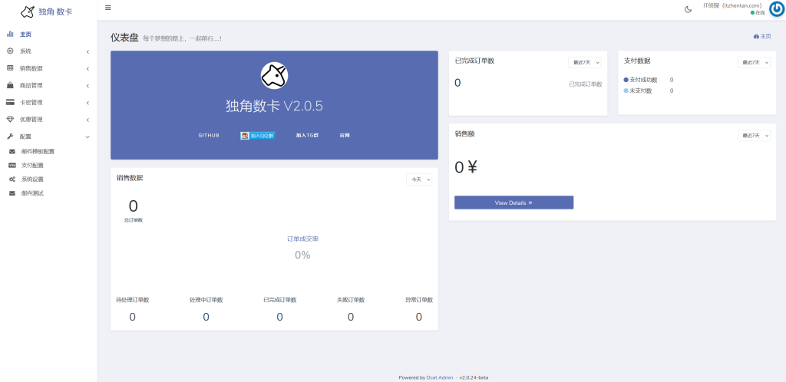
Task: Open the 今天 dropdown in 销售数据 card
Action: click(419, 179)
